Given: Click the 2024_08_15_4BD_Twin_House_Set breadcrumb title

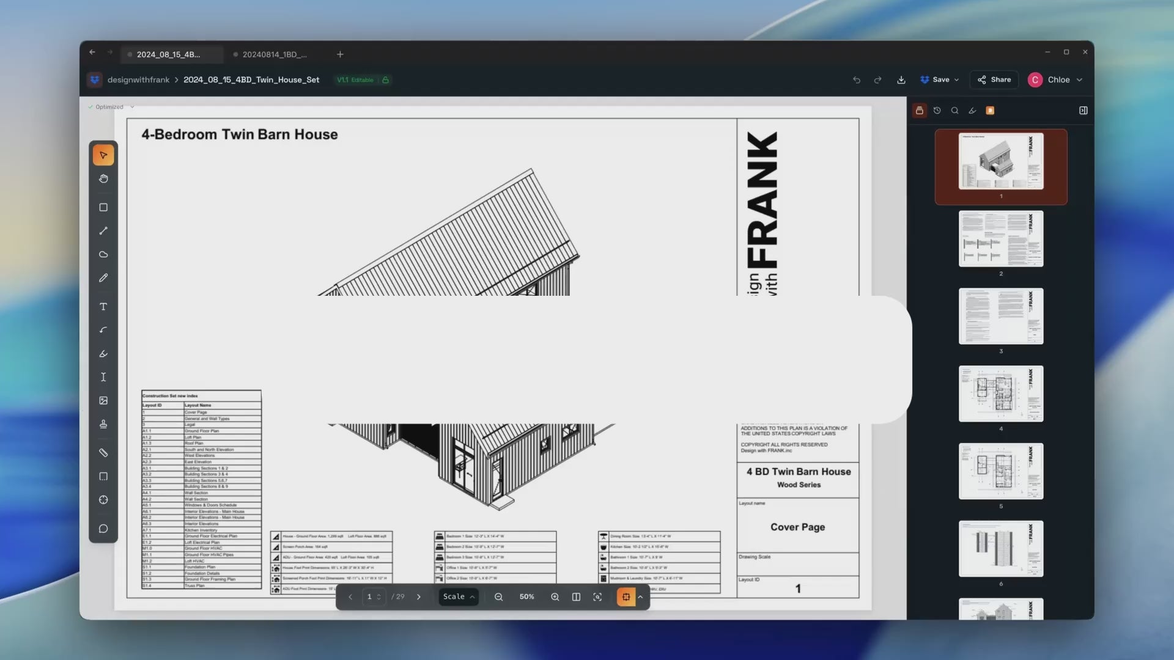Looking at the screenshot, I should [x=251, y=80].
